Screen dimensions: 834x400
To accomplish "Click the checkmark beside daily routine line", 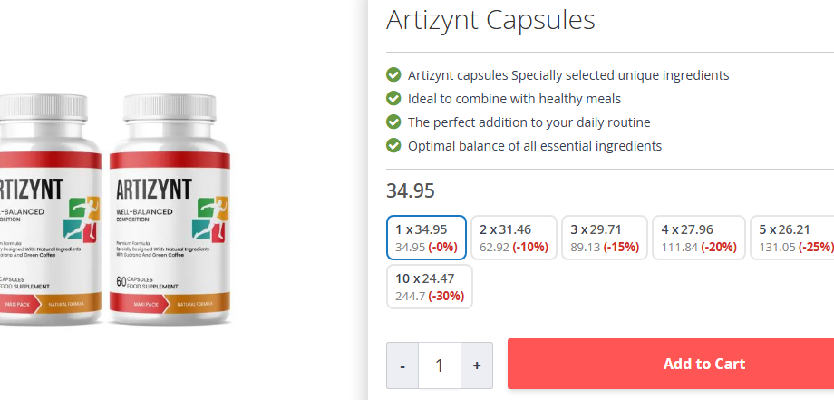I will (x=393, y=122).
